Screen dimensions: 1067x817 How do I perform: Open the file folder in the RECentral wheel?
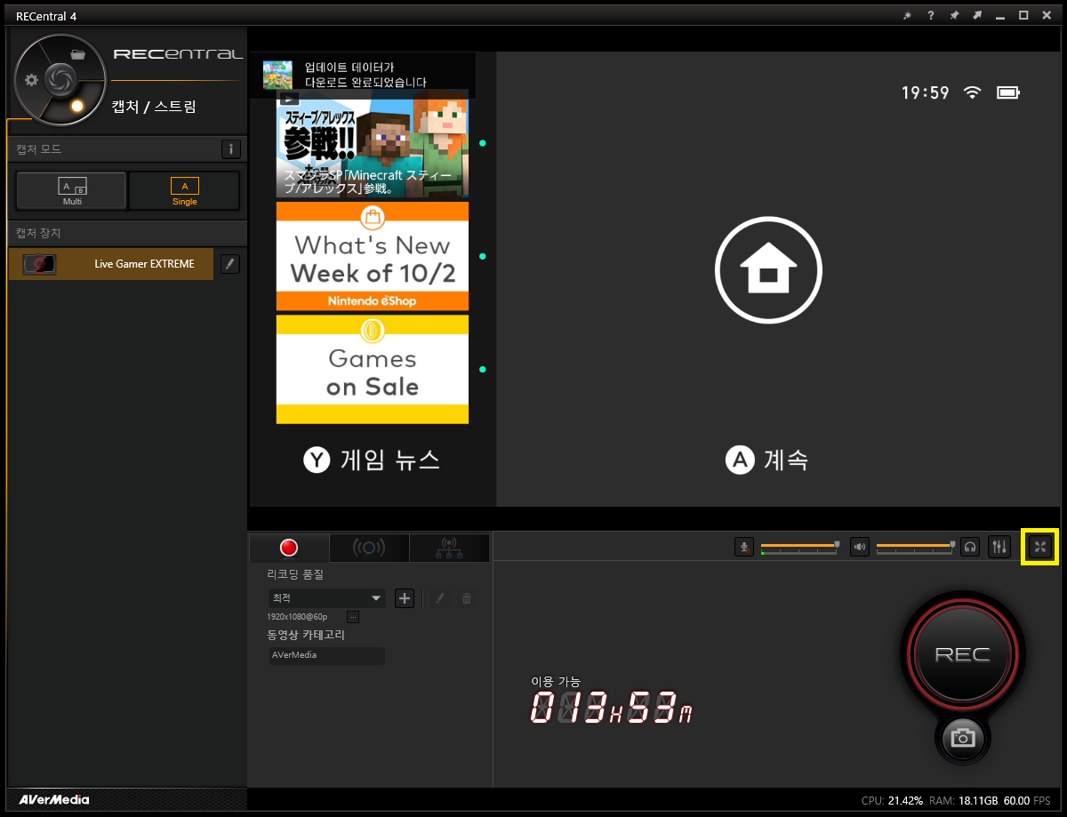[x=77, y=55]
